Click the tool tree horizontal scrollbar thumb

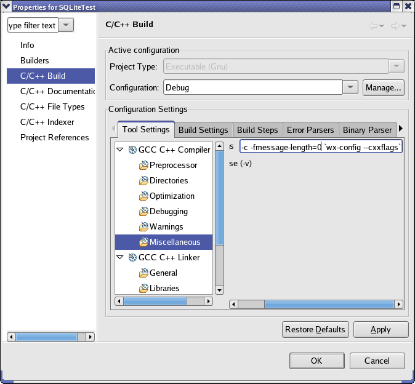pos(155,301)
